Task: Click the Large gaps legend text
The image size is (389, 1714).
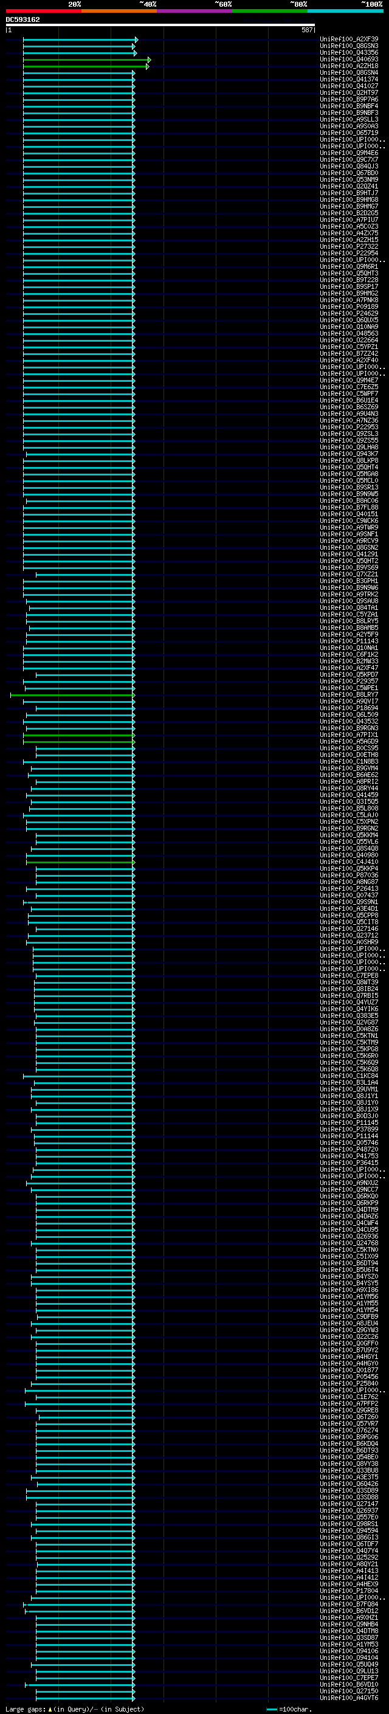Action: coord(75,1709)
